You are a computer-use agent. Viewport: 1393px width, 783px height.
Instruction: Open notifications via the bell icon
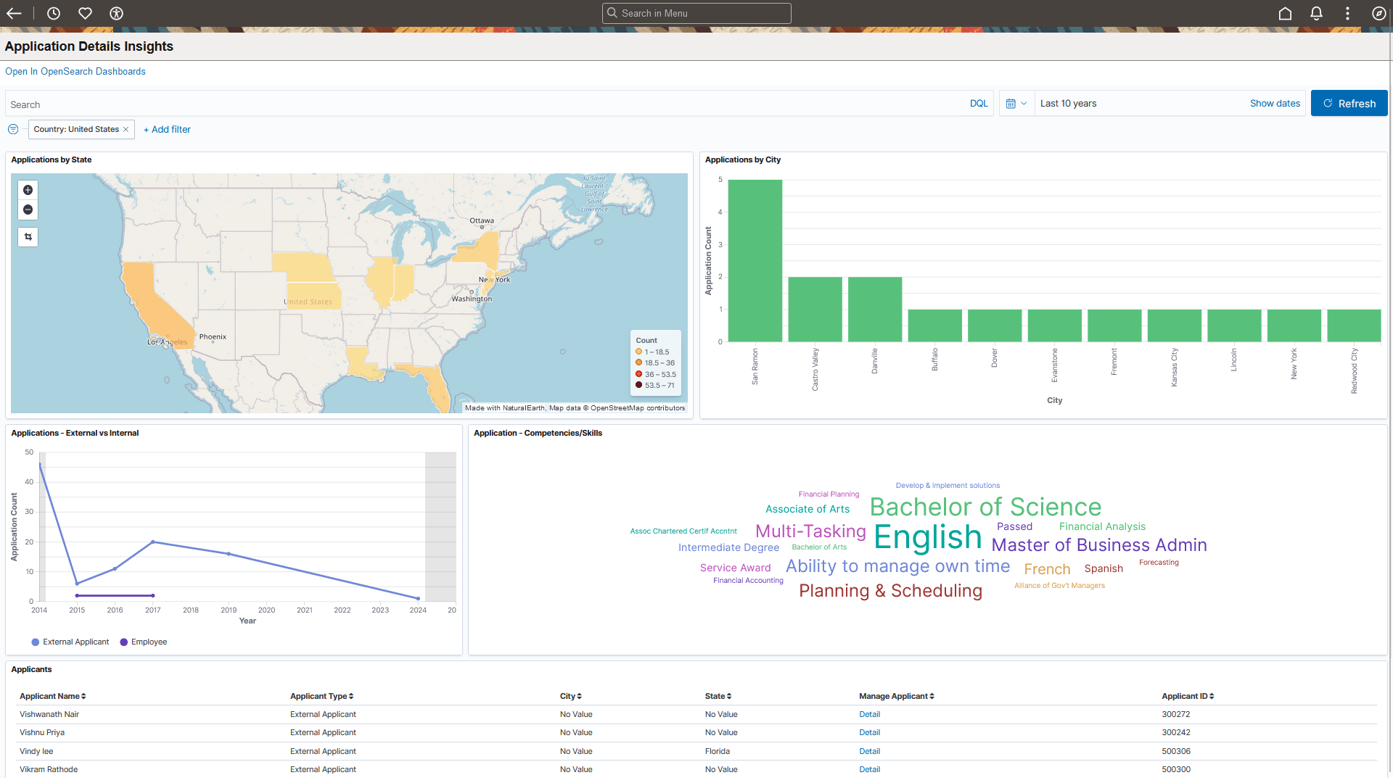pos(1316,13)
